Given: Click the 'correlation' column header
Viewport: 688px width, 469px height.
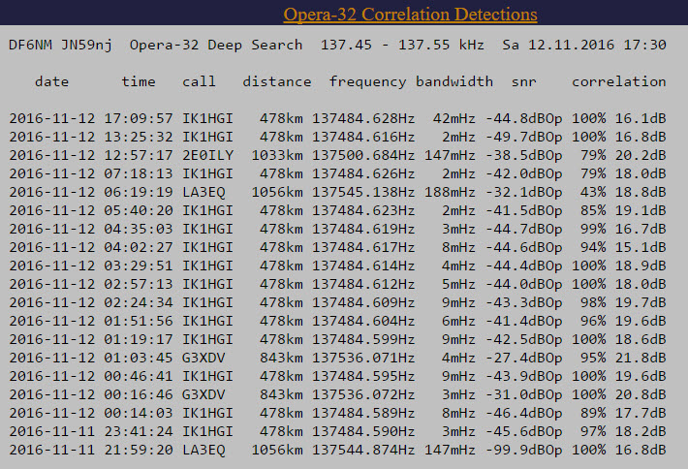Looking at the screenshot, I should click(x=618, y=81).
